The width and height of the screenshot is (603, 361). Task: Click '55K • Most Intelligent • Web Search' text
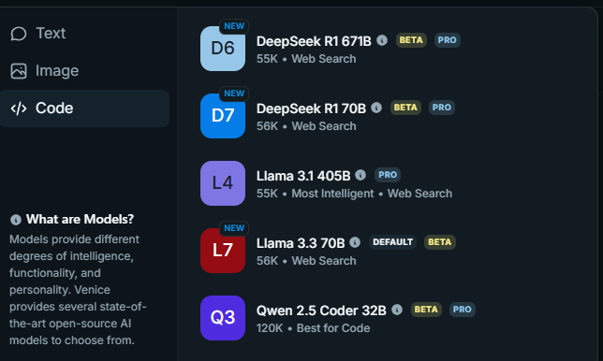tap(354, 194)
